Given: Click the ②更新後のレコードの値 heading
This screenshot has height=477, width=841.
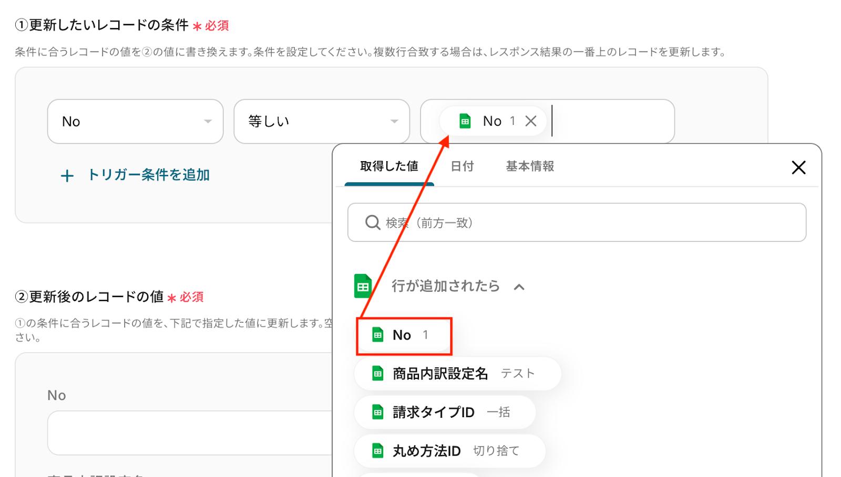Looking at the screenshot, I should click(89, 297).
